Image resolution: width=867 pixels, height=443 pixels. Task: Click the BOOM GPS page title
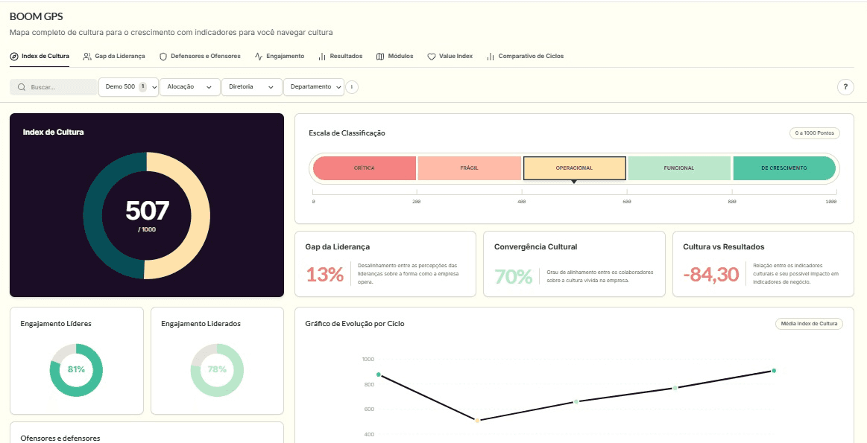click(36, 16)
